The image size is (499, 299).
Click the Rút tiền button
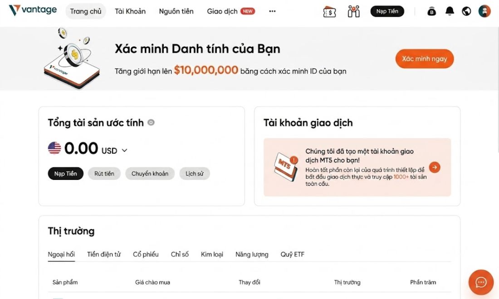pyautogui.click(x=104, y=174)
